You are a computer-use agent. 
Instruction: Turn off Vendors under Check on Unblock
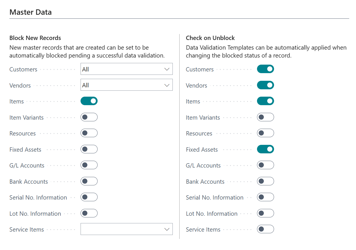(x=266, y=85)
